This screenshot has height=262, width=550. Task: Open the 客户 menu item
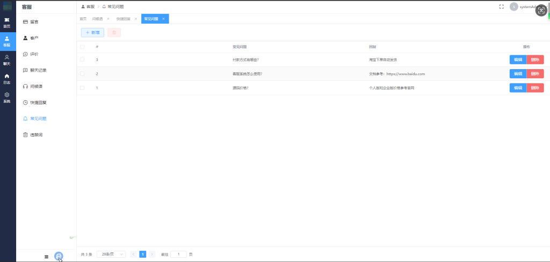pos(46,38)
